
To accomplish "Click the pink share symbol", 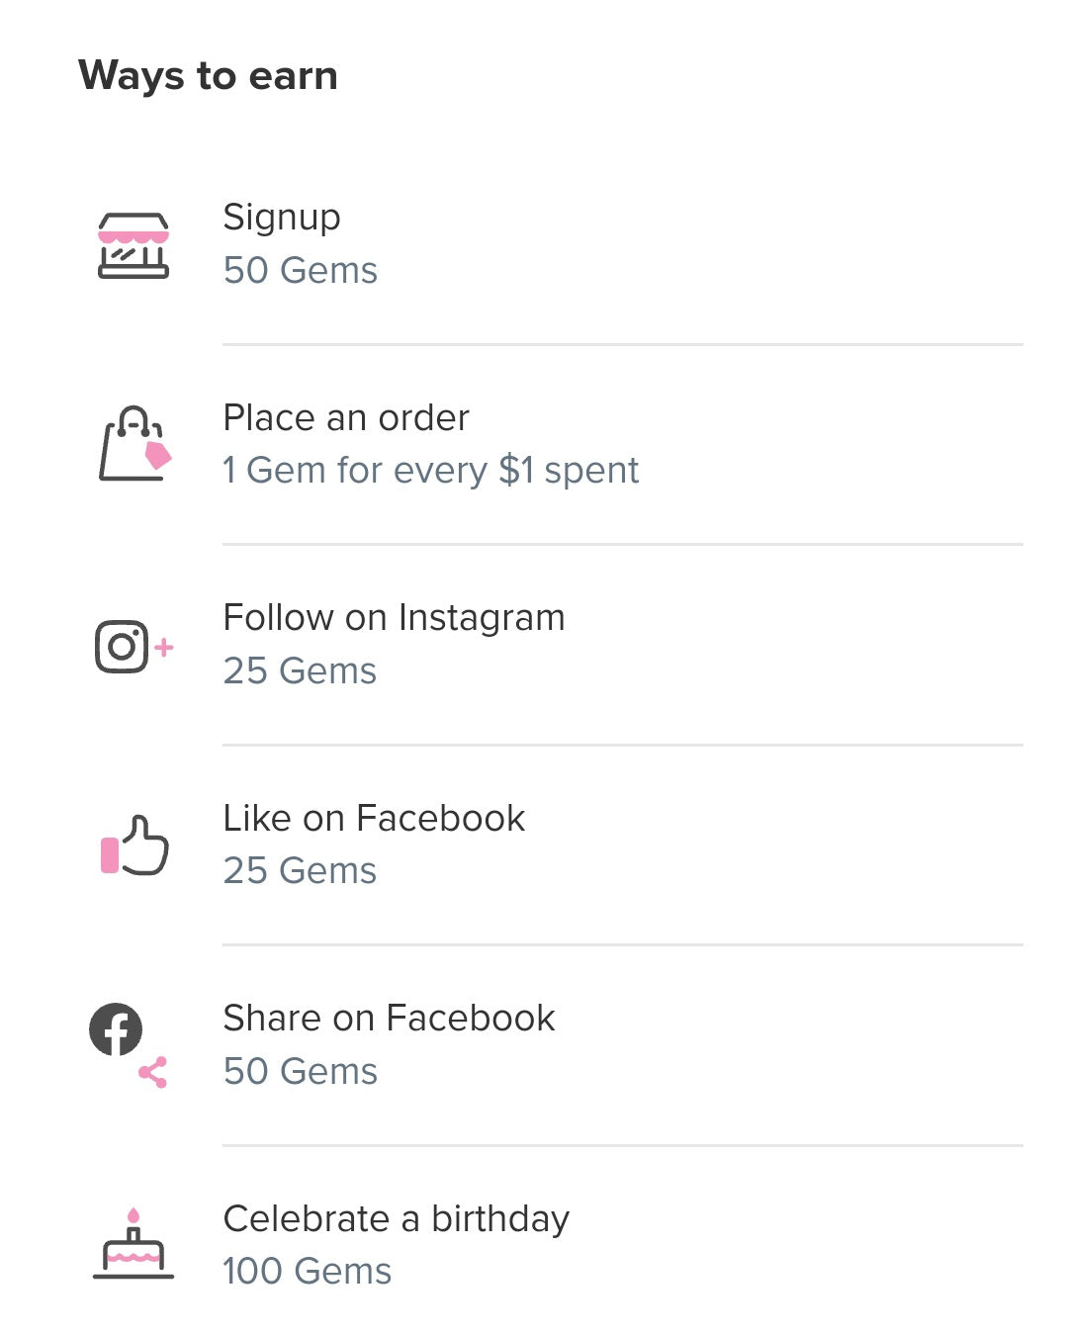I will 153,1072.
